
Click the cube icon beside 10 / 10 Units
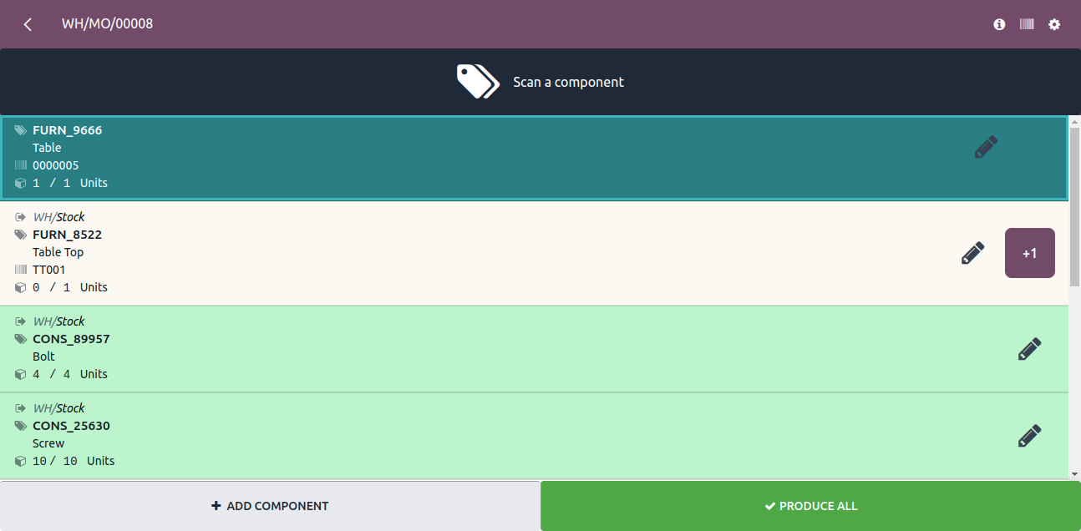coord(21,461)
